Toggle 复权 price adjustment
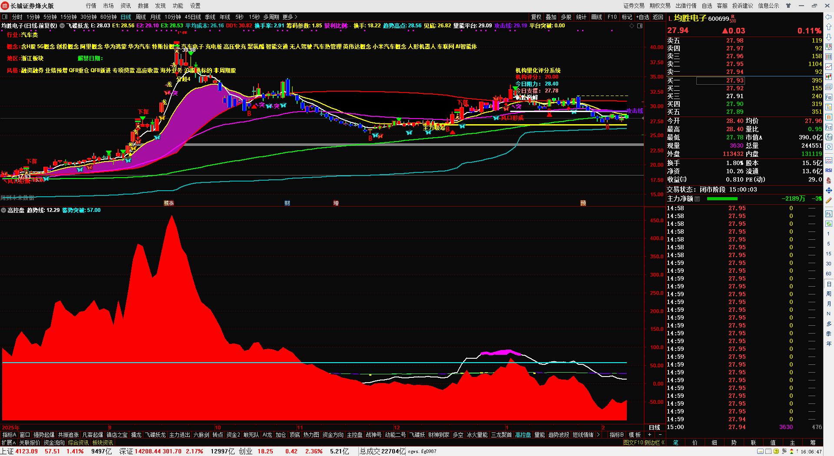 pos(536,17)
